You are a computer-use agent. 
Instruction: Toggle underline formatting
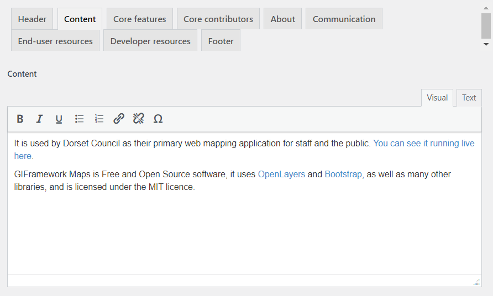59,119
